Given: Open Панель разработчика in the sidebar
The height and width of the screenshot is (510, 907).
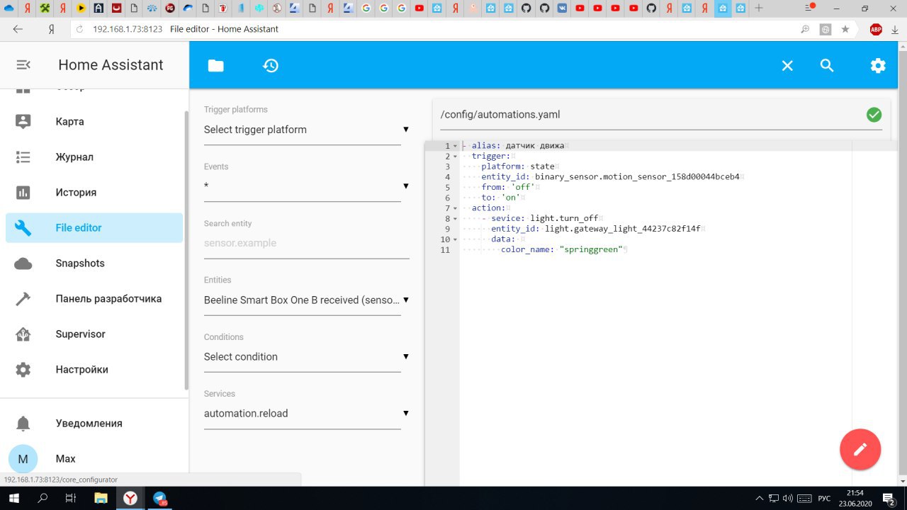Looking at the screenshot, I should (94, 298).
